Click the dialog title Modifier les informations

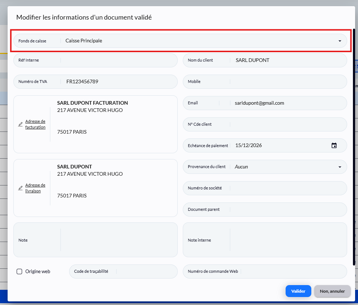click(x=84, y=17)
